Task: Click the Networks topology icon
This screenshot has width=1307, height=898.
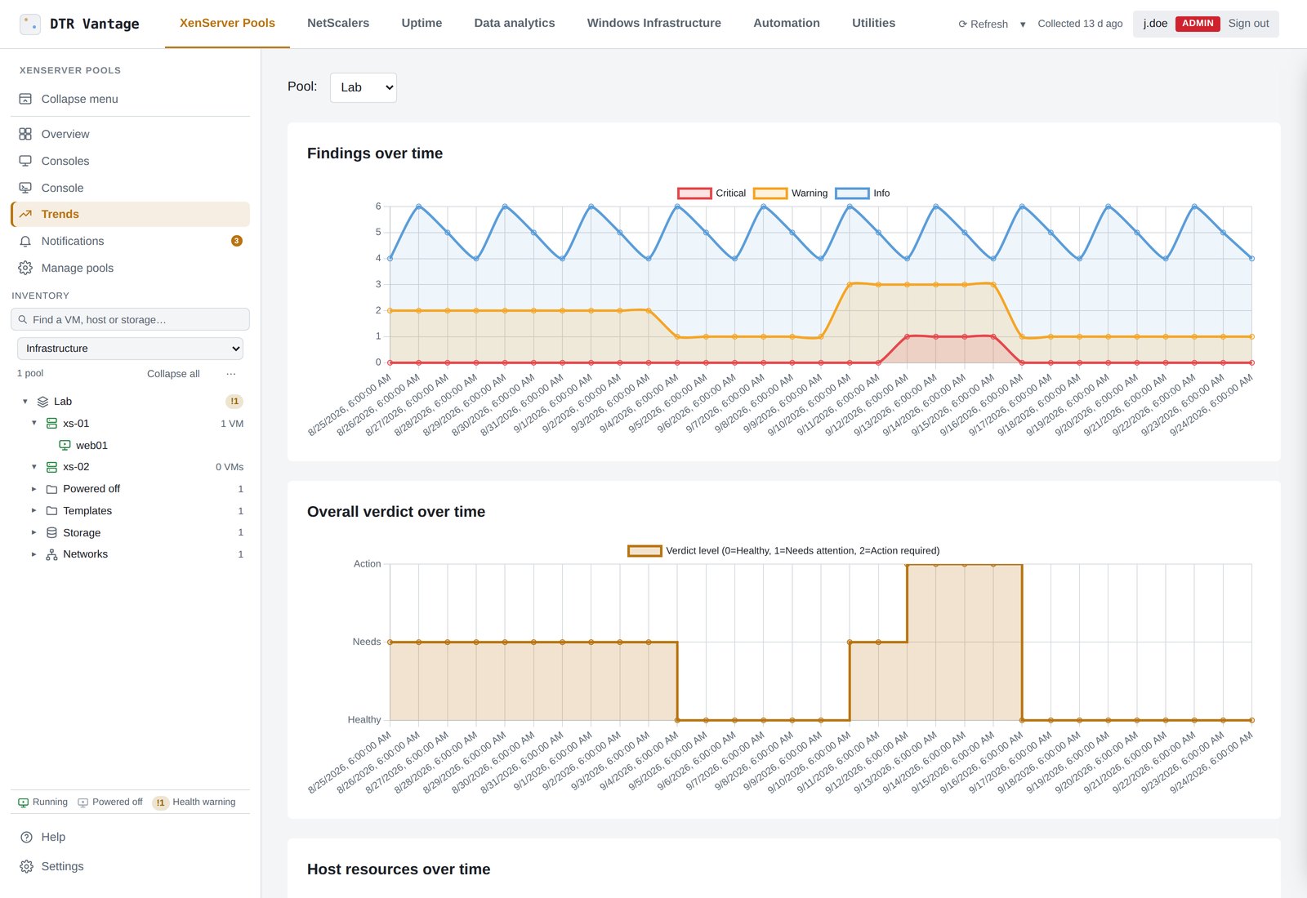Action: coord(51,554)
